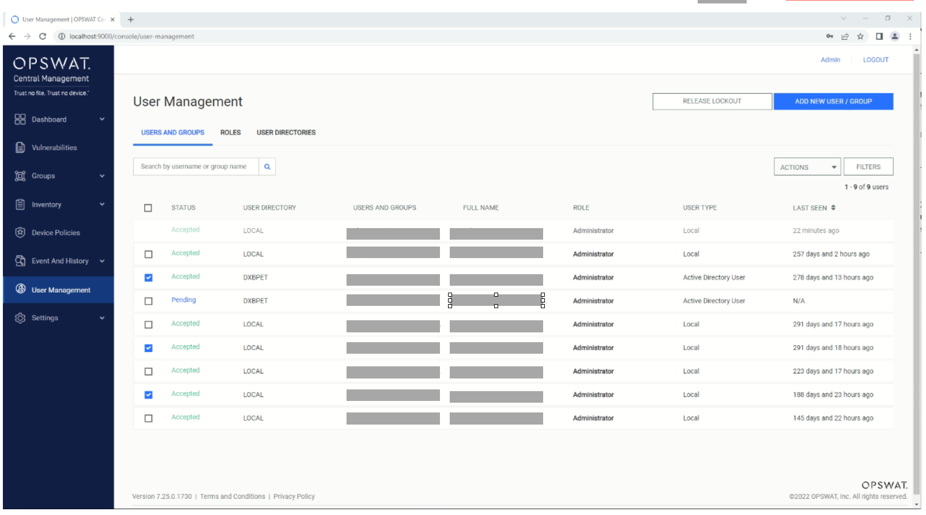This screenshot has height=515, width=926.
Task: Click the Event And History icon
Action: click(20, 260)
